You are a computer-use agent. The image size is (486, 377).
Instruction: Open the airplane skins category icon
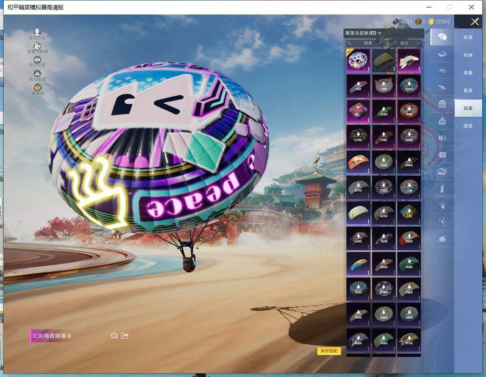pyautogui.click(x=442, y=88)
